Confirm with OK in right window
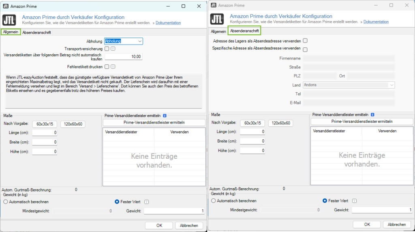Viewport: 415px width, 232px height. pos(367,224)
